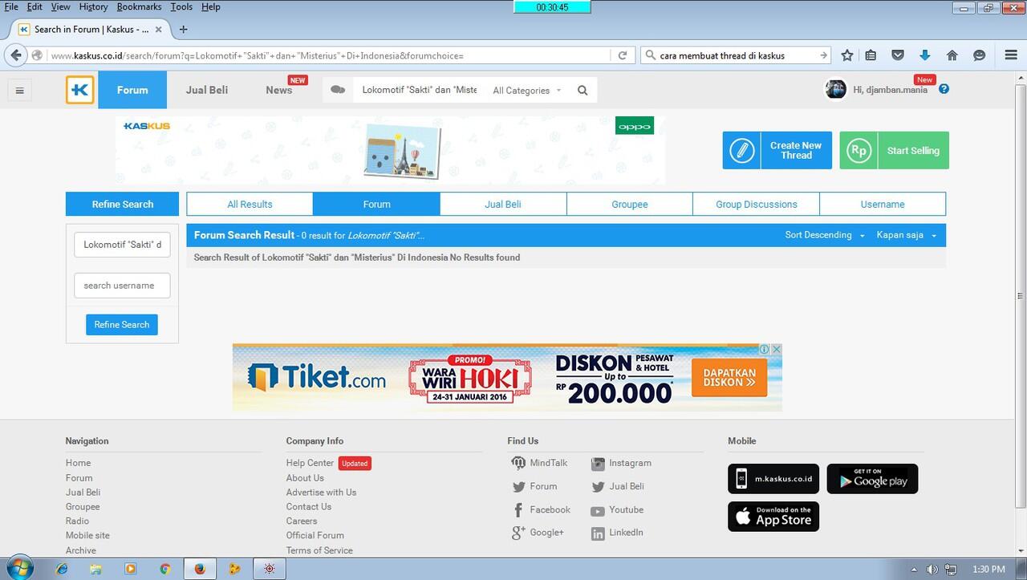This screenshot has height=580, width=1027.
Task: Open the help question mark icon
Action: 944,89
